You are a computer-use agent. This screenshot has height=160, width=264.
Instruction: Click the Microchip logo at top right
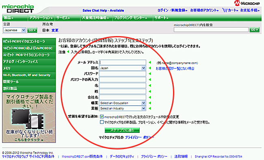247,3
